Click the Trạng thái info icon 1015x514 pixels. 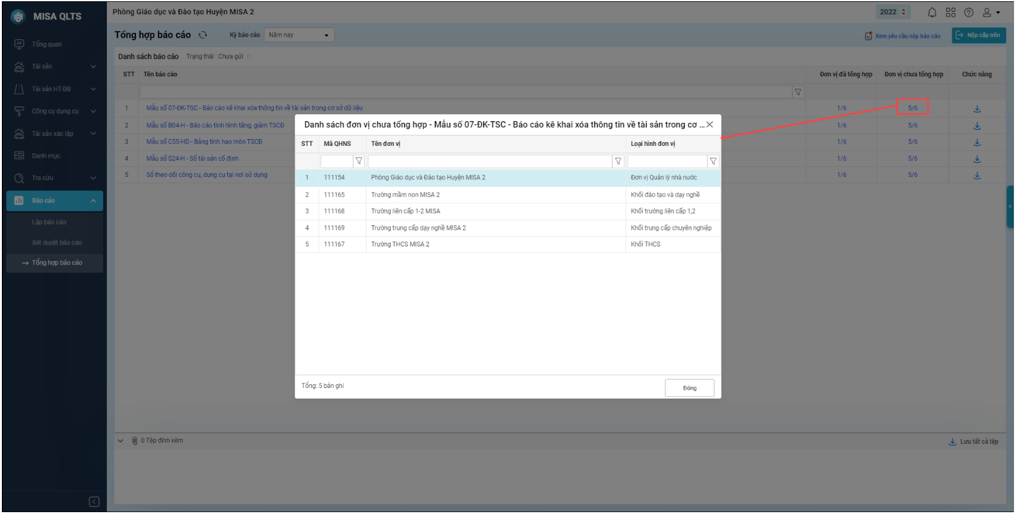(249, 56)
